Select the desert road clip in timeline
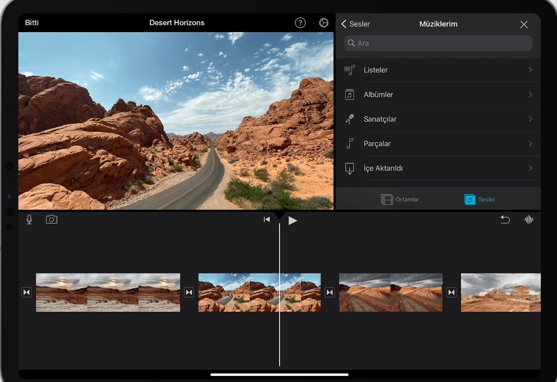Screen dimensions: 557x382 point(259,292)
